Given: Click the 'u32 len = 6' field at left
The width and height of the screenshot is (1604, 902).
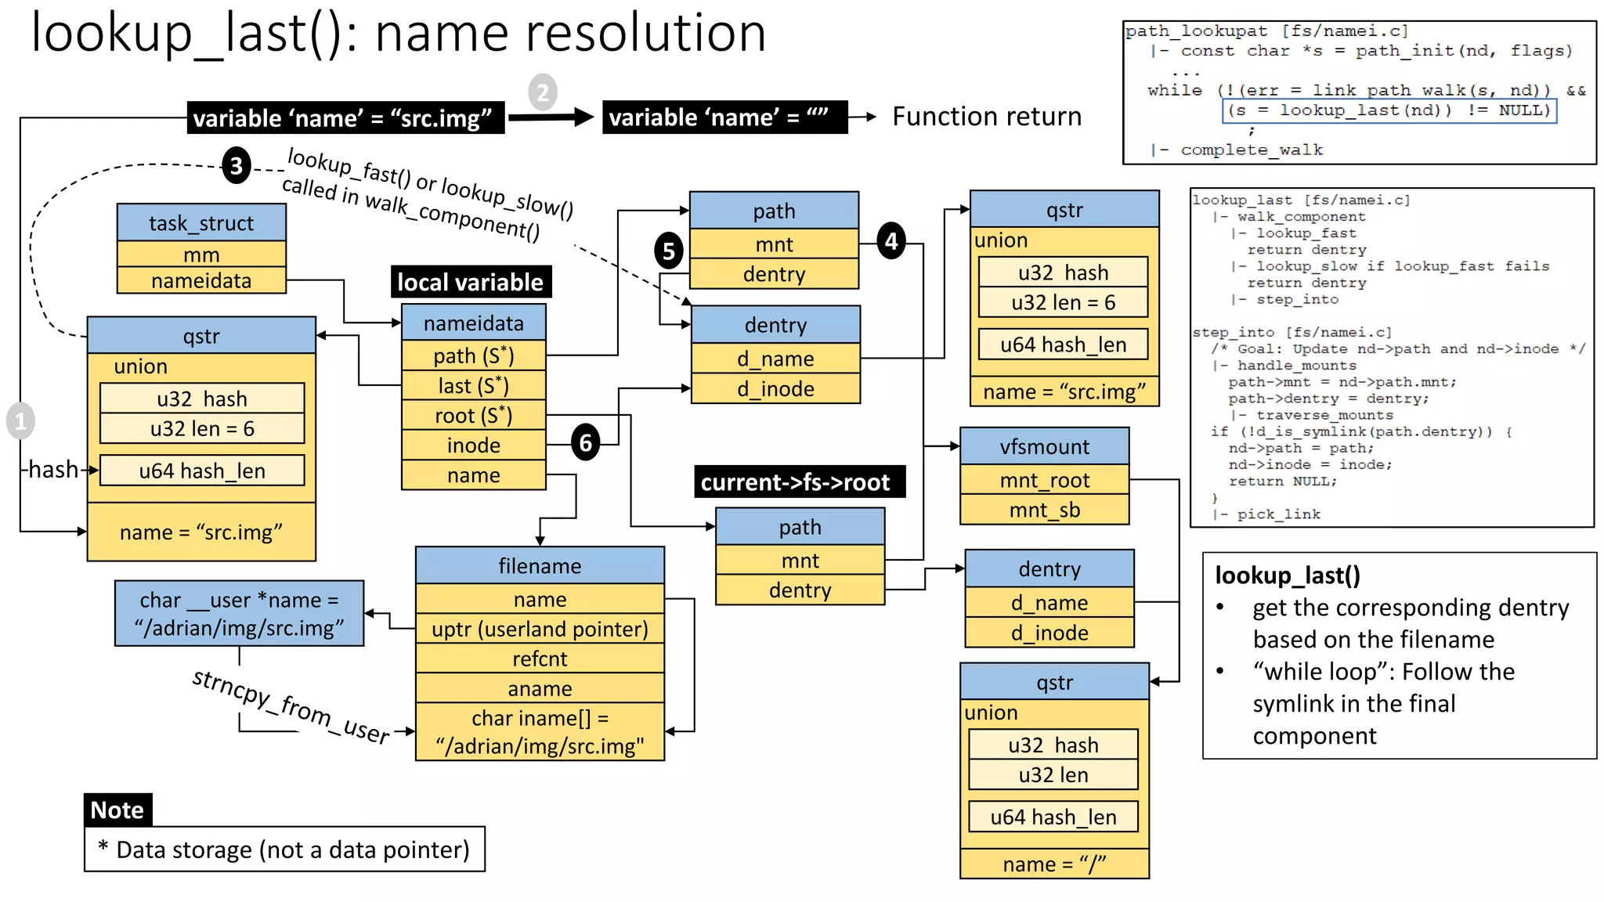Looking at the screenshot, I should point(202,428).
